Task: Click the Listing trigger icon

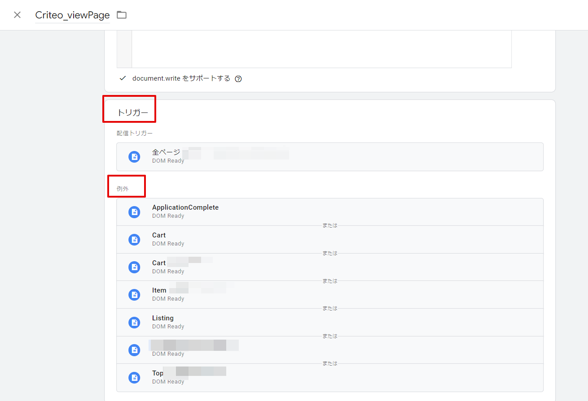Action: tap(134, 323)
